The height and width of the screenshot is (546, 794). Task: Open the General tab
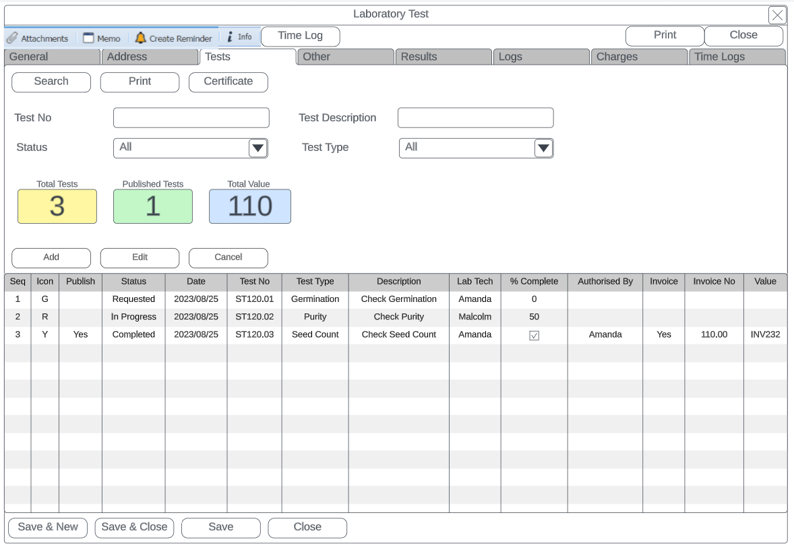pyautogui.click(x=52, y=57)
